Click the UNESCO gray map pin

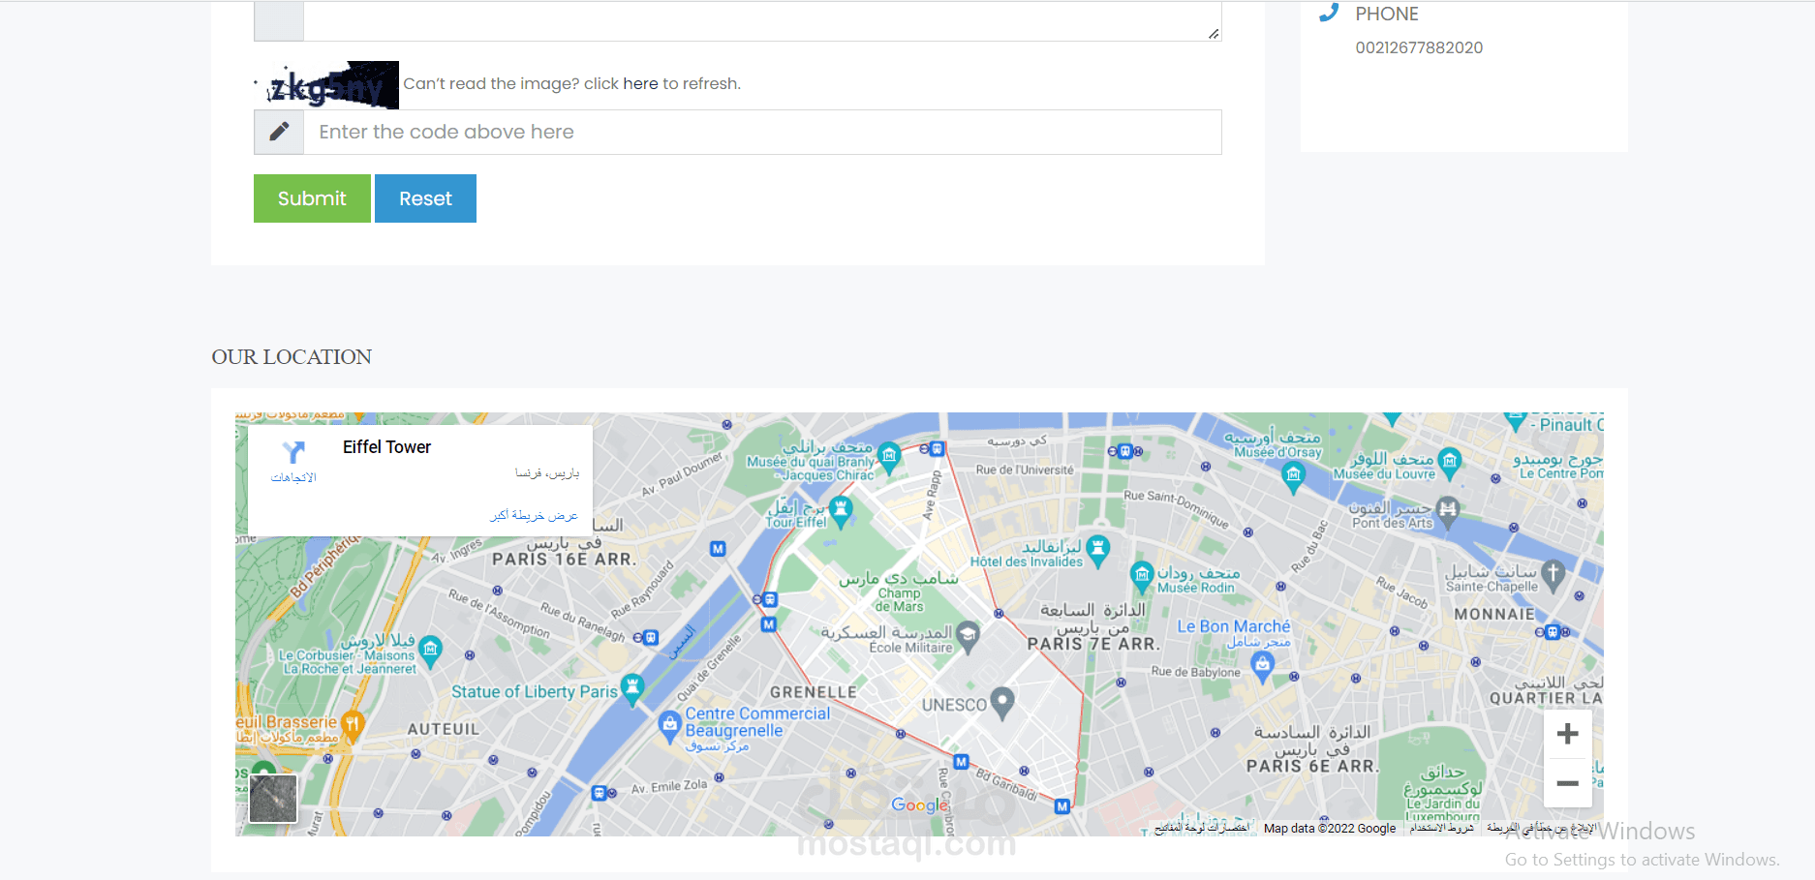click(1002, 702)
